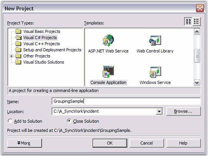208x156 pixels.
Task: Click the Visual C# Projects open folder icon
Action: coord(18,38)
